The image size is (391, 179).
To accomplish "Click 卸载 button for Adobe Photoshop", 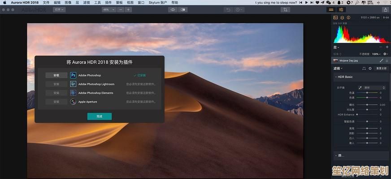I will [x=56, y=75].
